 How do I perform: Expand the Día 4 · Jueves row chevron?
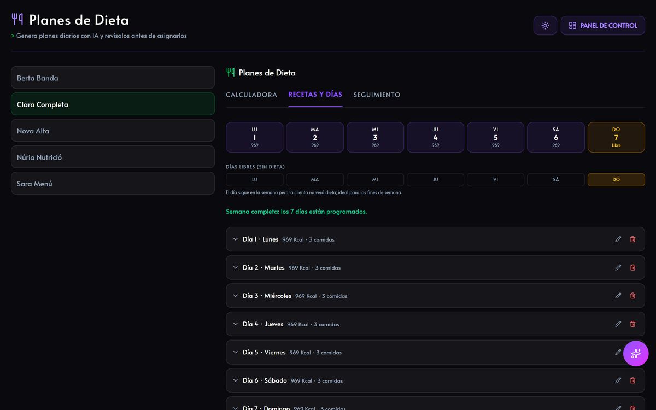click(236, 324)
